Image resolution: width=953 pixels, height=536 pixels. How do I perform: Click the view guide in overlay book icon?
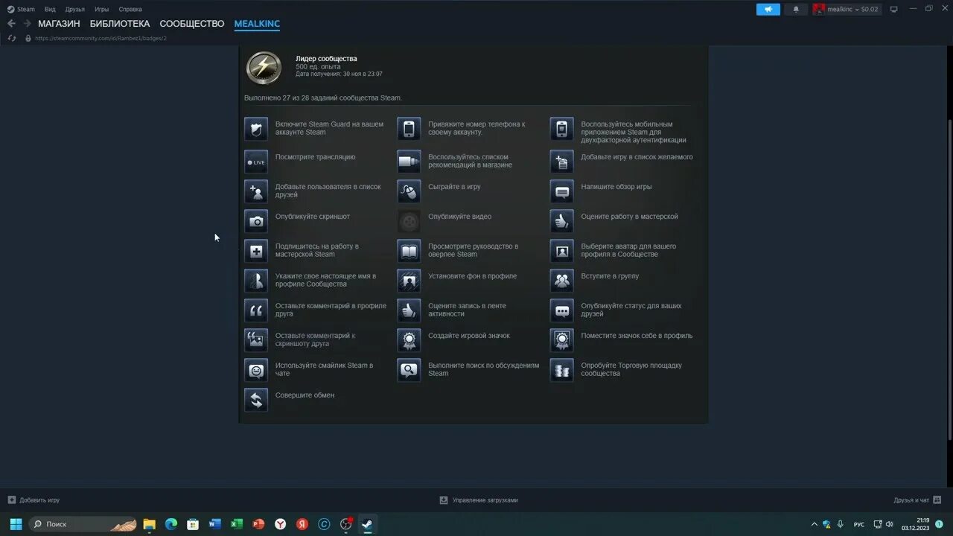coord(409,251)
